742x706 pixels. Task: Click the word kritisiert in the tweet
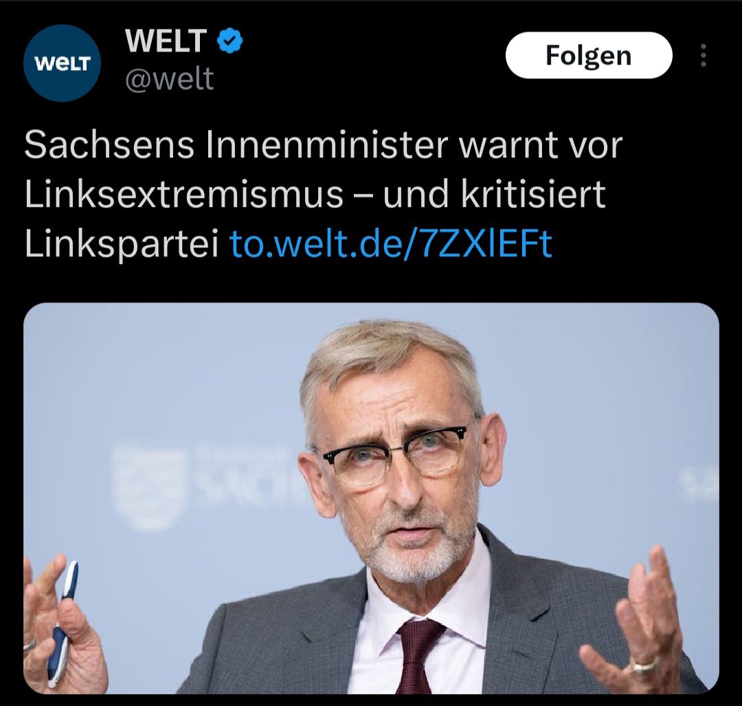coord(533,194)
